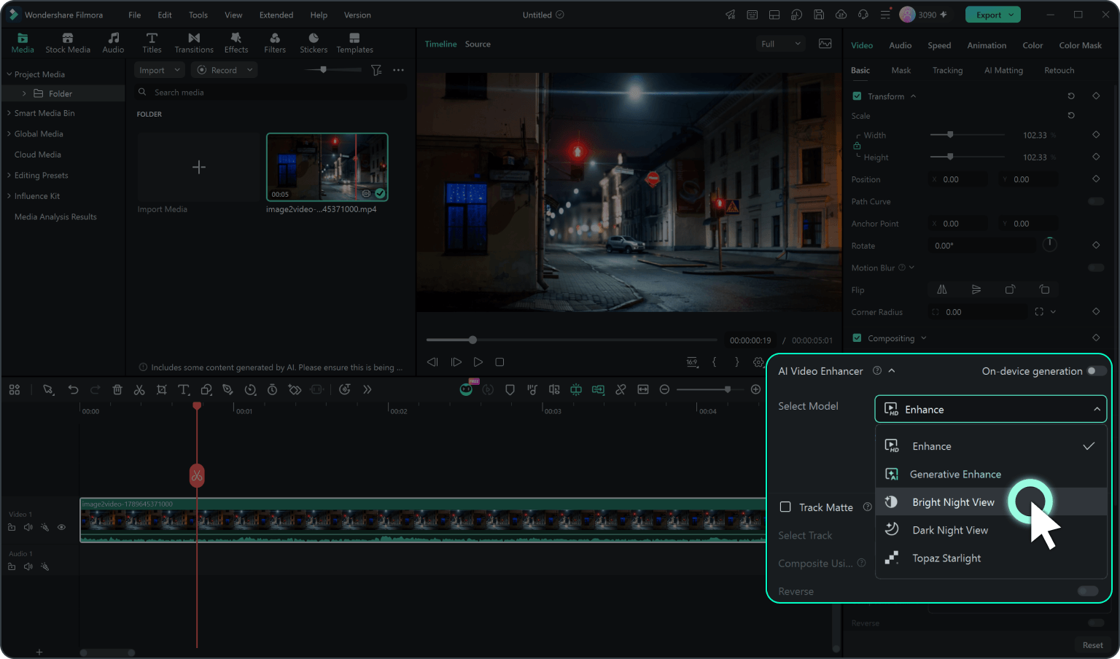1120x659 pixels.
Task: Toggle the Reverse switch
Action: click(x=1088, y=591)
